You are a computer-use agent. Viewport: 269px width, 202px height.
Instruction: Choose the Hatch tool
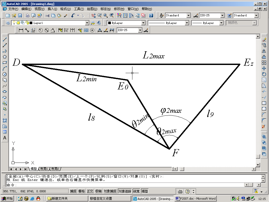tap(5, 120)
